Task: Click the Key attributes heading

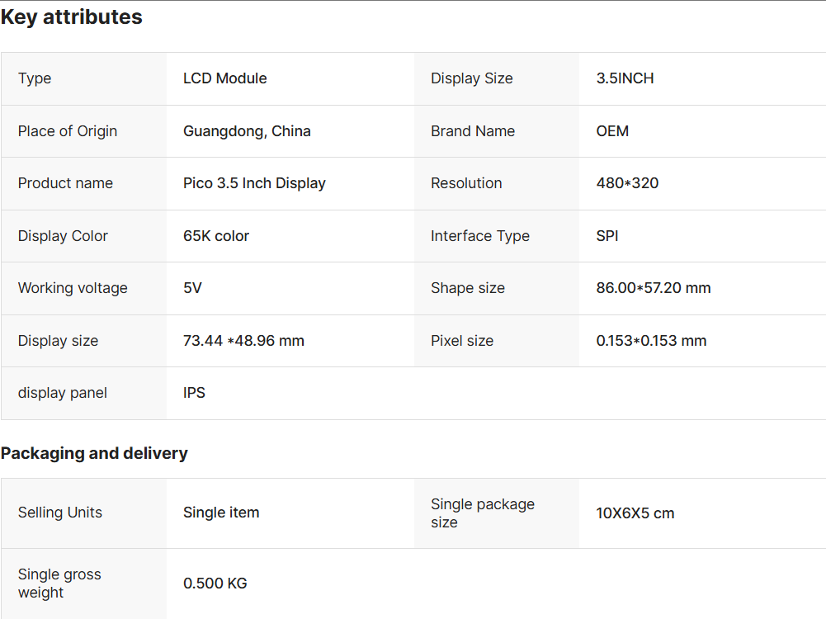Action: coord(72,17)
